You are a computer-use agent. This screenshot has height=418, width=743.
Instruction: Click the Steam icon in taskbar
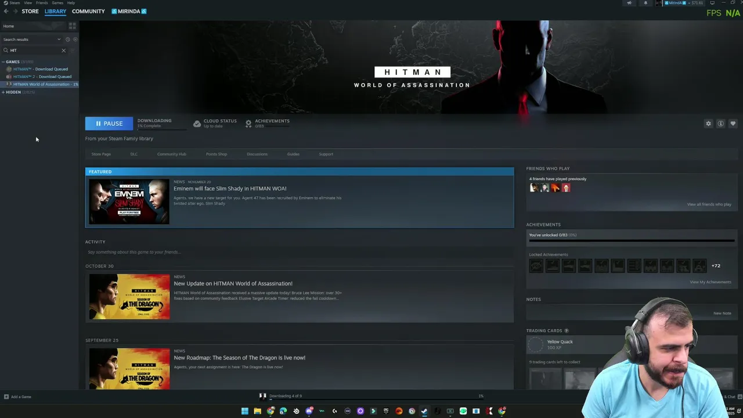click(x=424, y=411)
